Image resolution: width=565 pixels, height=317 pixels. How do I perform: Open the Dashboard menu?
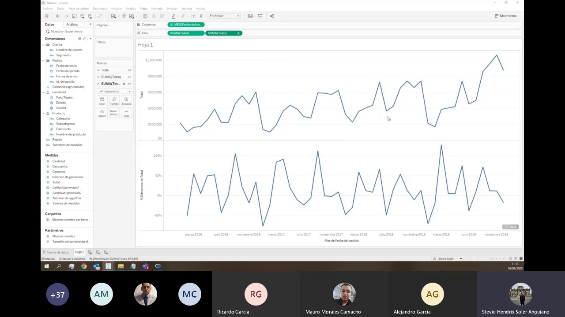tap(100, 8)
